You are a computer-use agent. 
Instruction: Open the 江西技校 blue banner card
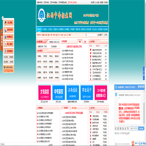73,92
